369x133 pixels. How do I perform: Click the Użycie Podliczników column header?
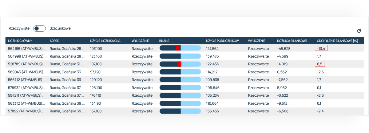tap(222, 41)
